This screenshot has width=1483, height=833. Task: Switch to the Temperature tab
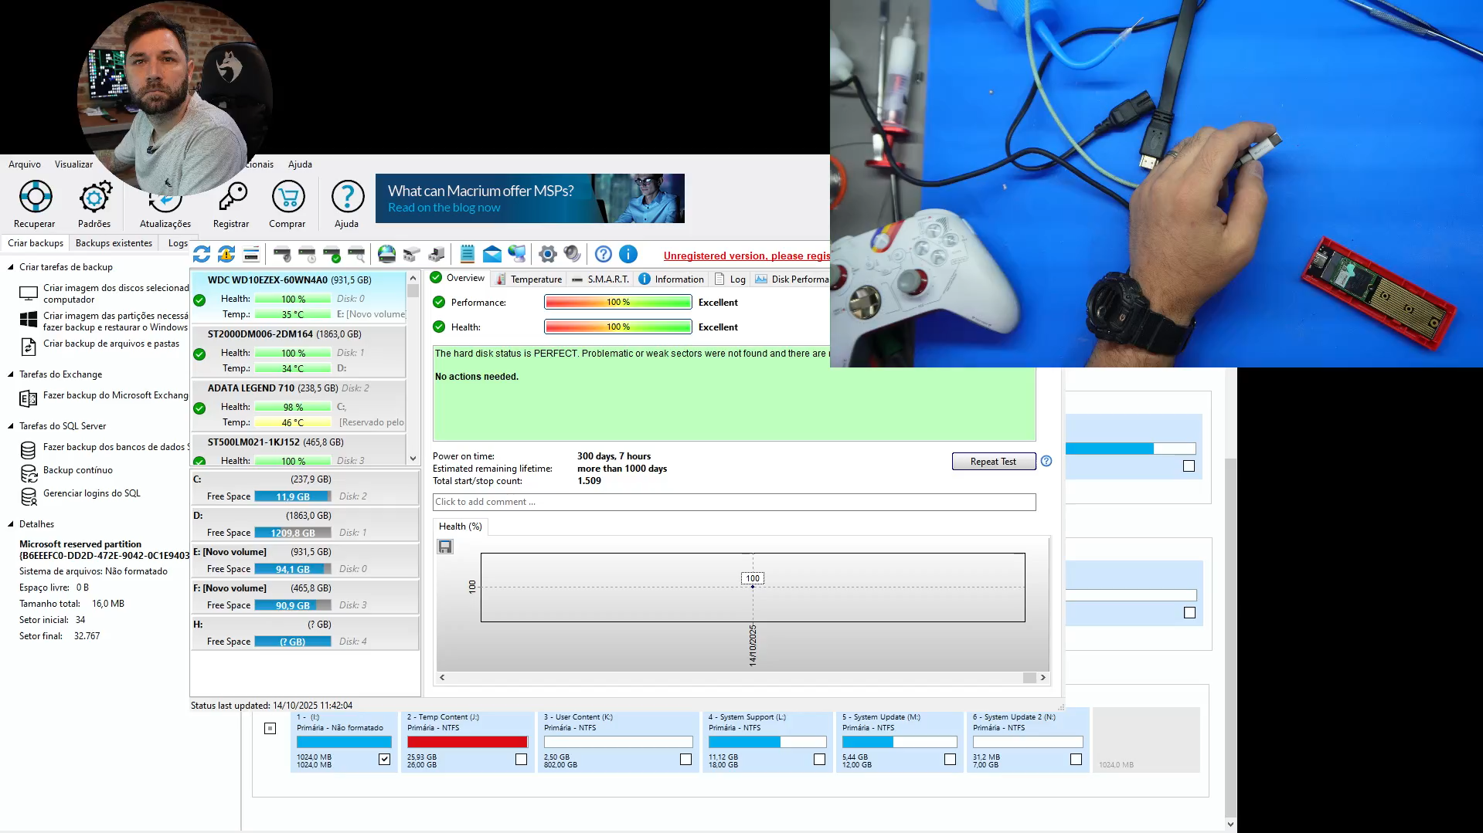click(x=529, y=279)
